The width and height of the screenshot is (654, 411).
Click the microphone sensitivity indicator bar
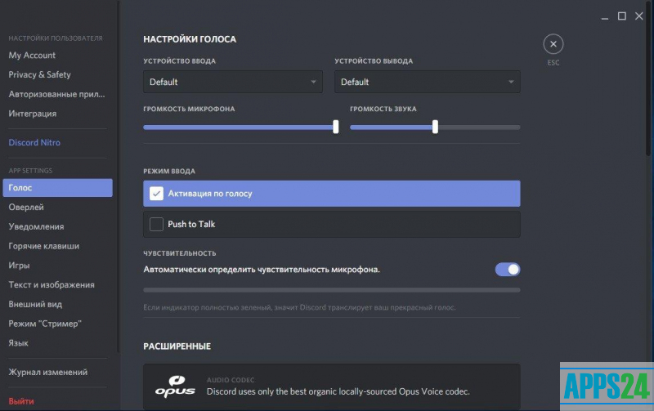point(331,289)
